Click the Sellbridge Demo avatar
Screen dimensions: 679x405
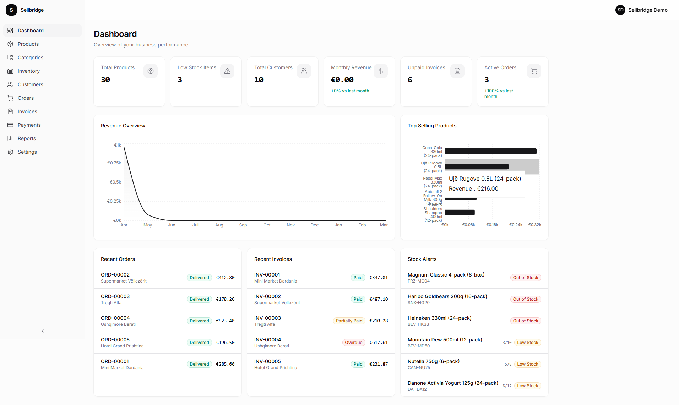620,10
